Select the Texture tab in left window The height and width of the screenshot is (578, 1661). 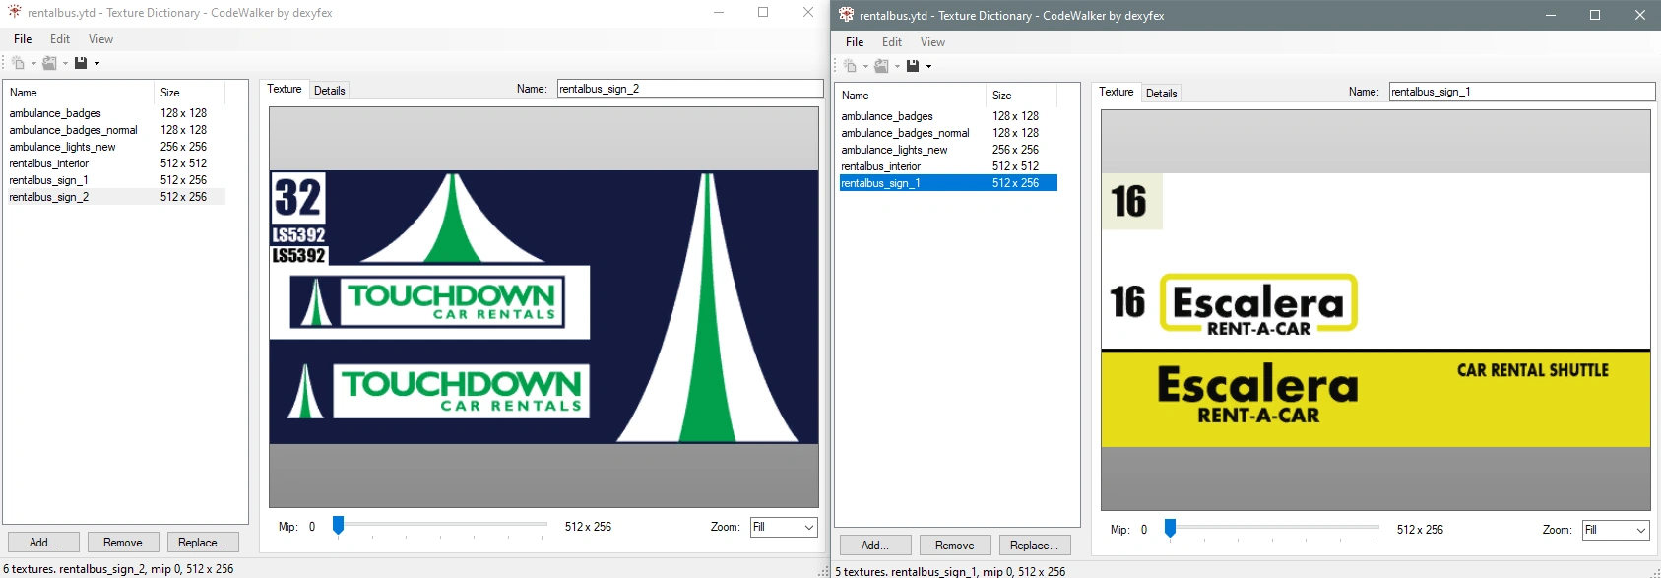285,89
